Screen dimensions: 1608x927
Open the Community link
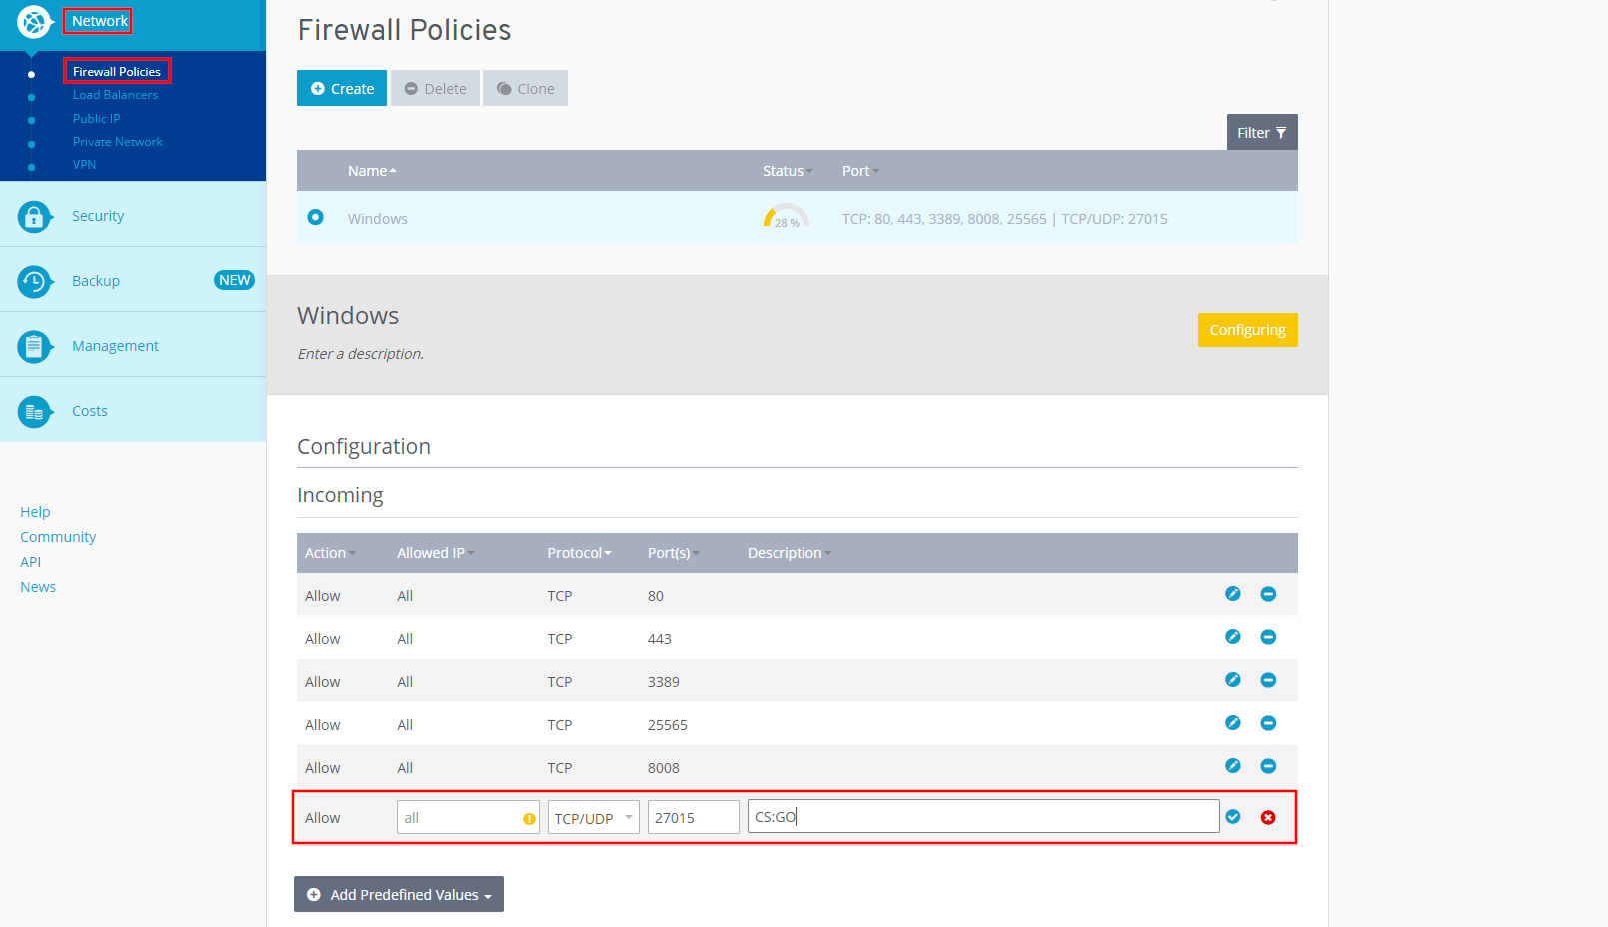[58, 537]
